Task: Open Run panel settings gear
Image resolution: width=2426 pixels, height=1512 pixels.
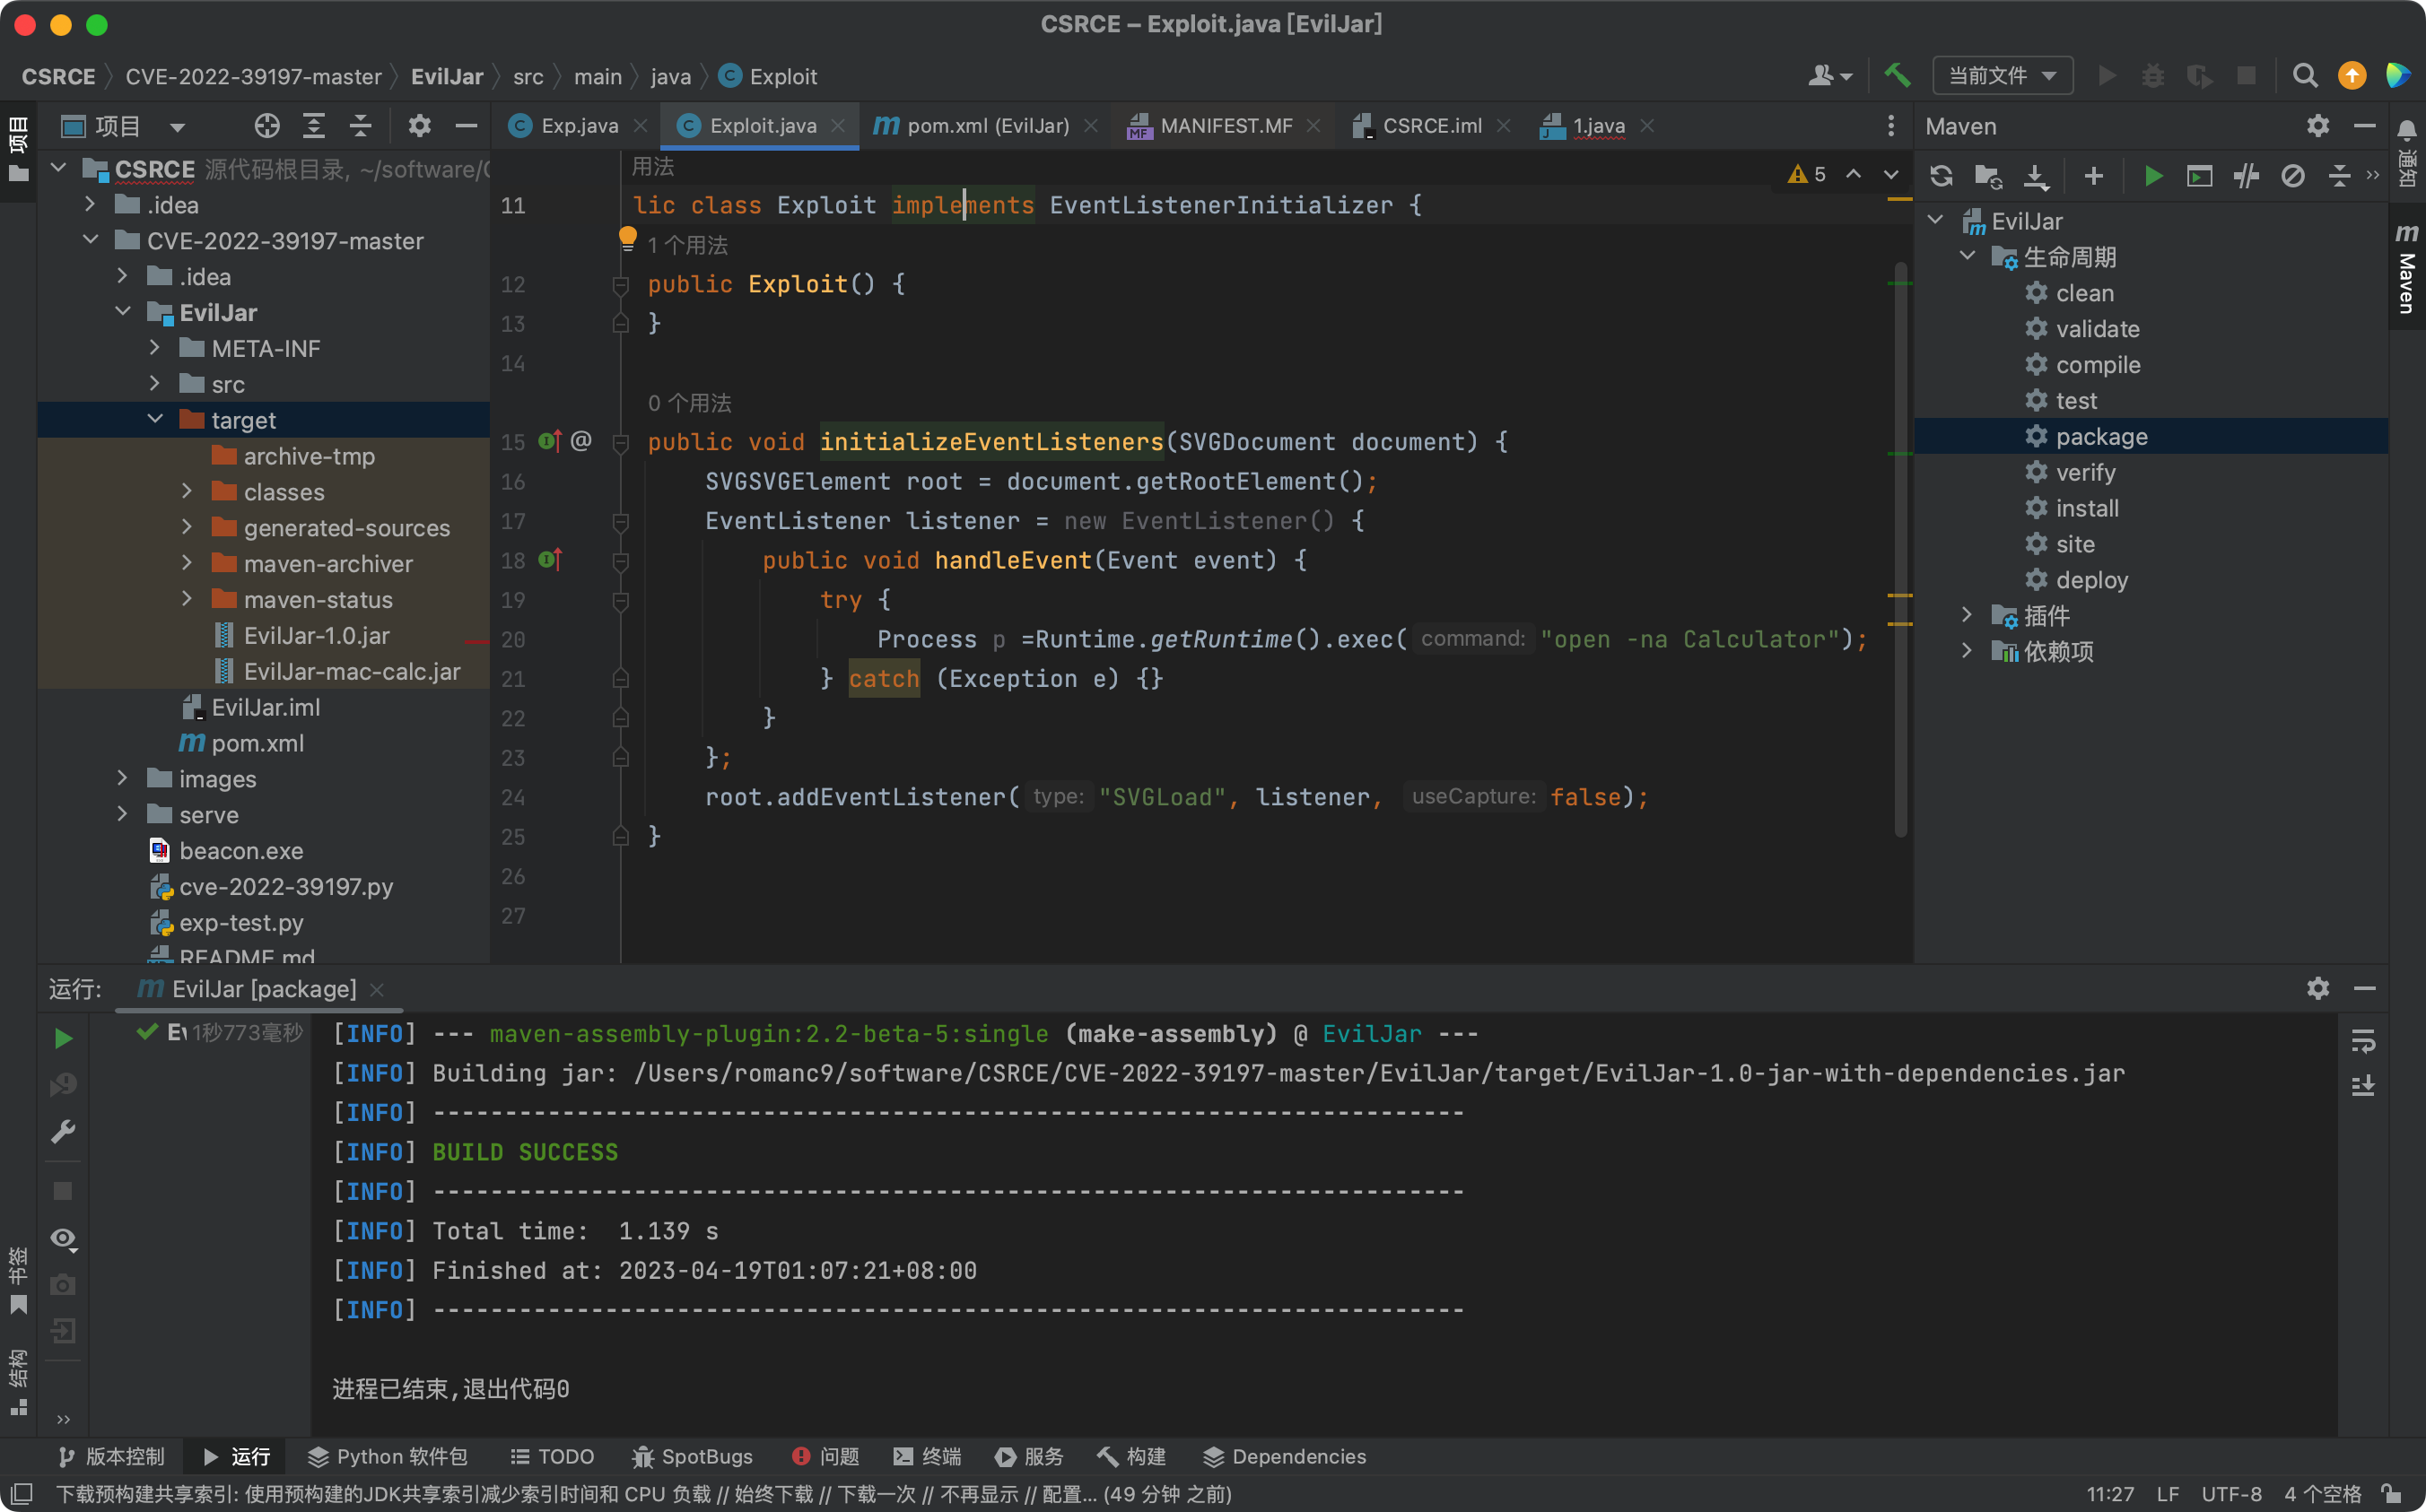Action: tap(2318, 989)
